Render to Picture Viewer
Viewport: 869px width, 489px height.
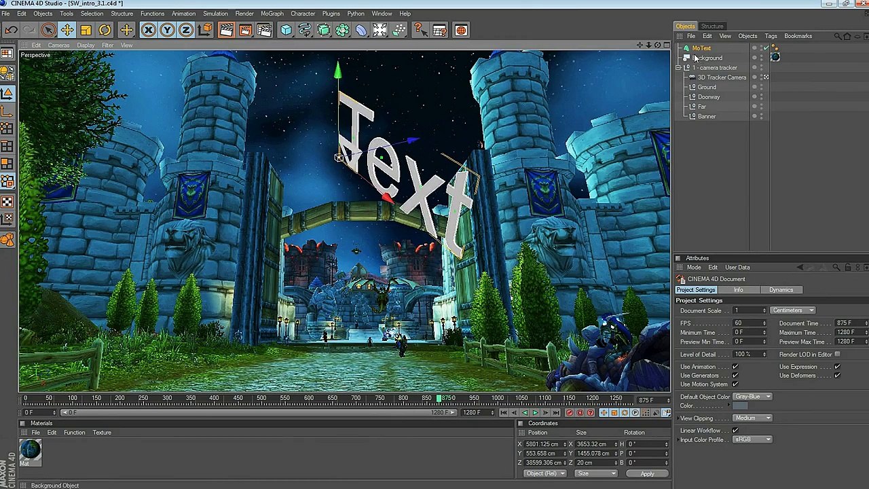pyautogui.click(x=245, y=30)
